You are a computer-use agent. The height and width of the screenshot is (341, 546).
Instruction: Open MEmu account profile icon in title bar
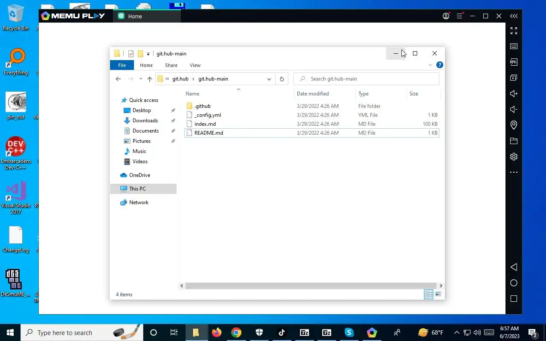(x=446, y=16)
